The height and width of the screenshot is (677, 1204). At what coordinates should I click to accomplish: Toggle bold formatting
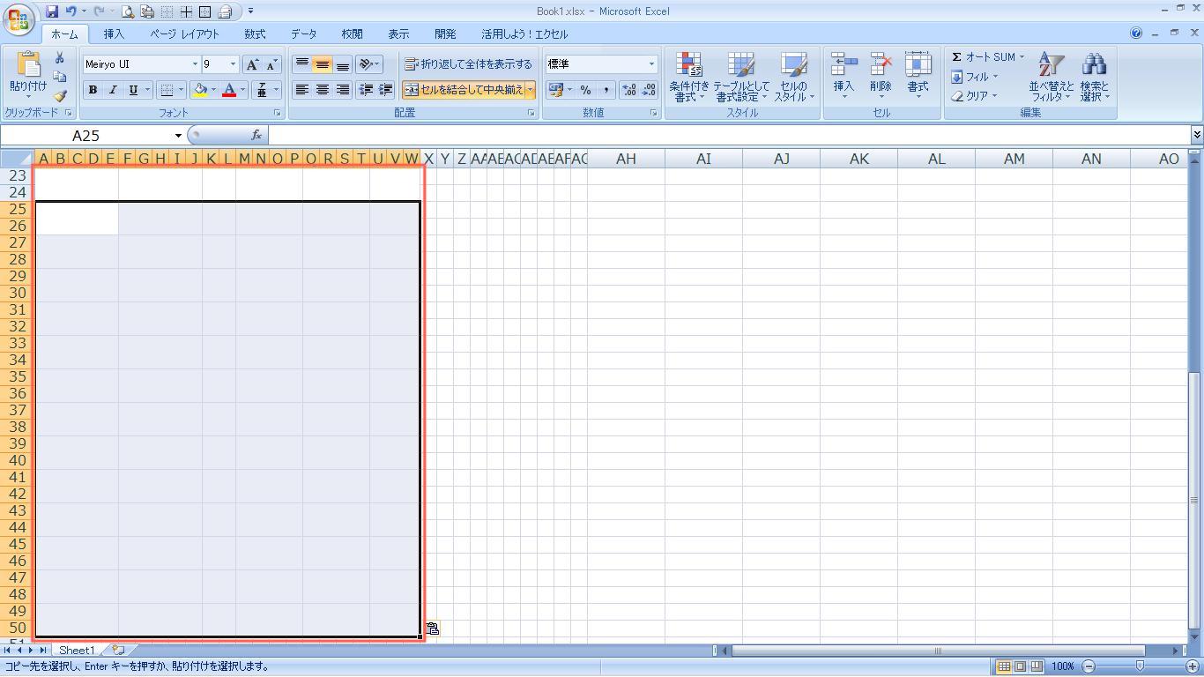tap(93, 90)
